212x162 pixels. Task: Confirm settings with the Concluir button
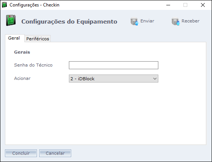click(21, 153)
